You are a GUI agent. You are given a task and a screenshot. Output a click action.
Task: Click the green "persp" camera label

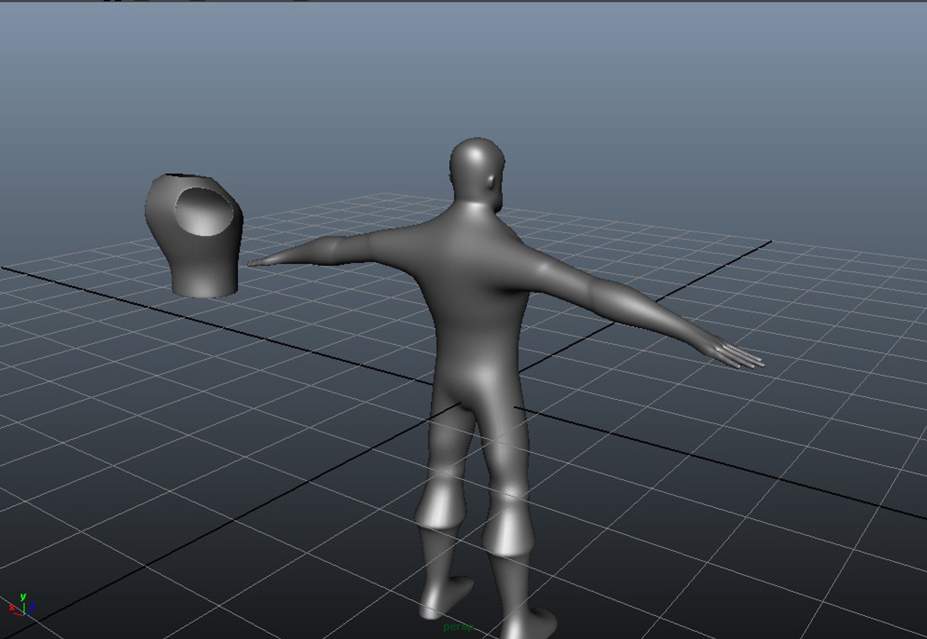pos(458,627)
